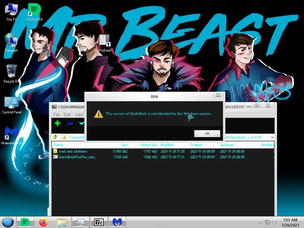
Task: Click the 7-Zip Add green plus icon
Action: tap(58, 123)
